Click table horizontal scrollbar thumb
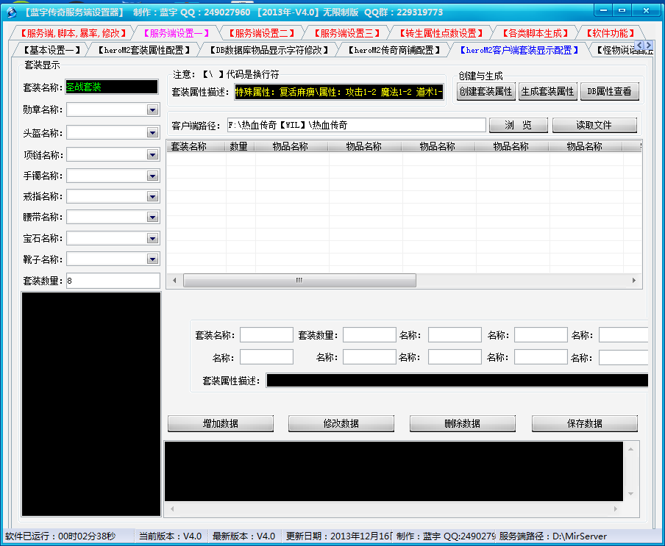The height and width of the screenshot is (546, 665). pyautogui.click(x=299, y=281)
